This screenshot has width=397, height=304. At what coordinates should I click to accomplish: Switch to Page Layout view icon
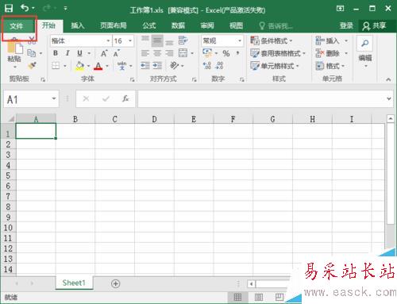click(259, 297)
